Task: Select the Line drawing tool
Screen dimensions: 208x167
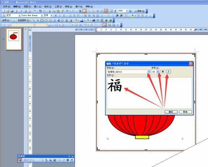Action: [x=34, y=20]
